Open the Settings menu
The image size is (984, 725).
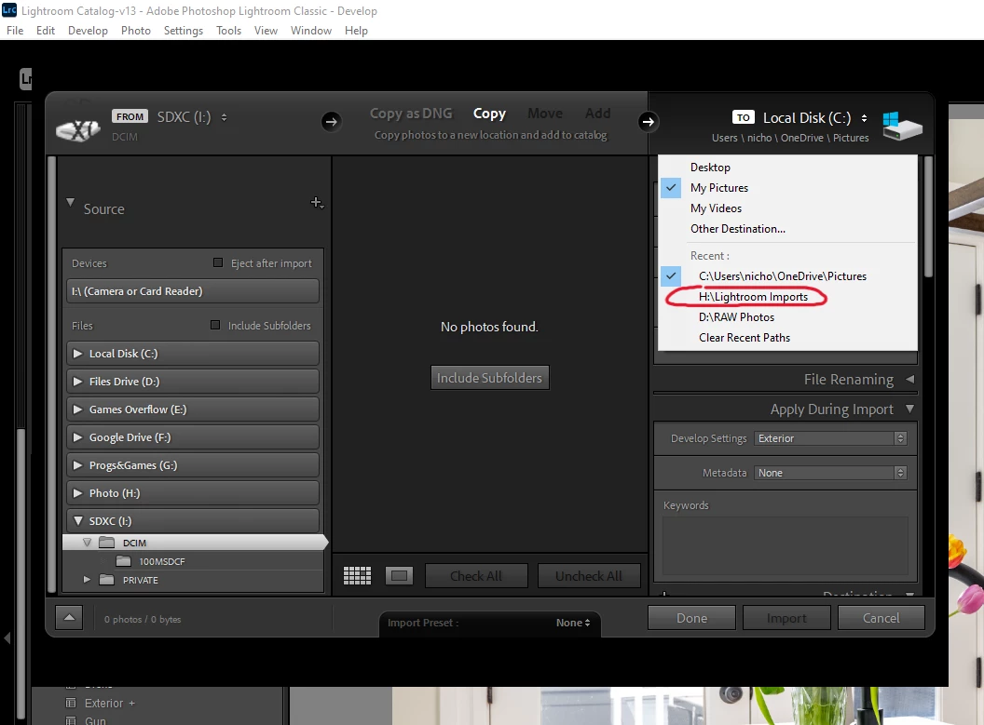(x=184, y=30)
